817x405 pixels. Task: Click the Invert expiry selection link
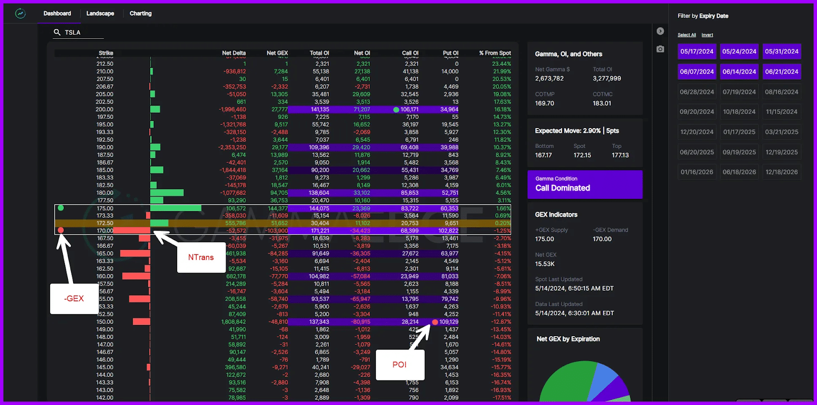point(707,35)
